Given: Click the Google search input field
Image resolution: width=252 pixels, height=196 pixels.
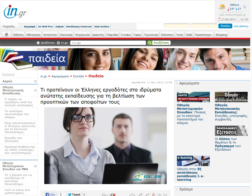Looking at the screenshot, I should (x=108, y=43).
